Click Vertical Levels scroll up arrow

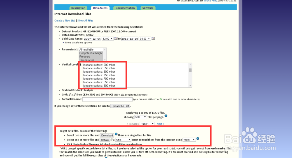coord(190,65)
